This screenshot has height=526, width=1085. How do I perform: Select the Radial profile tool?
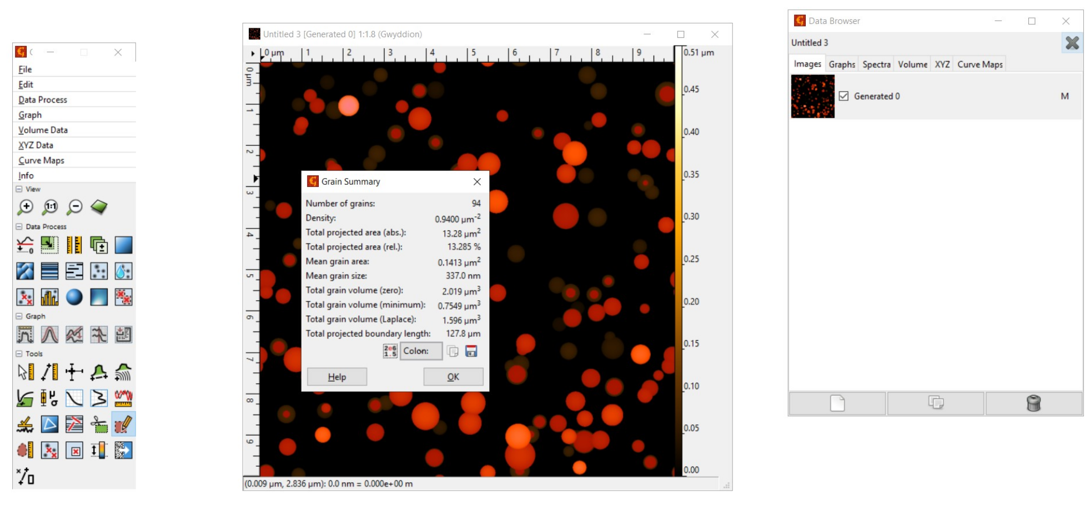tap(123, 372)
